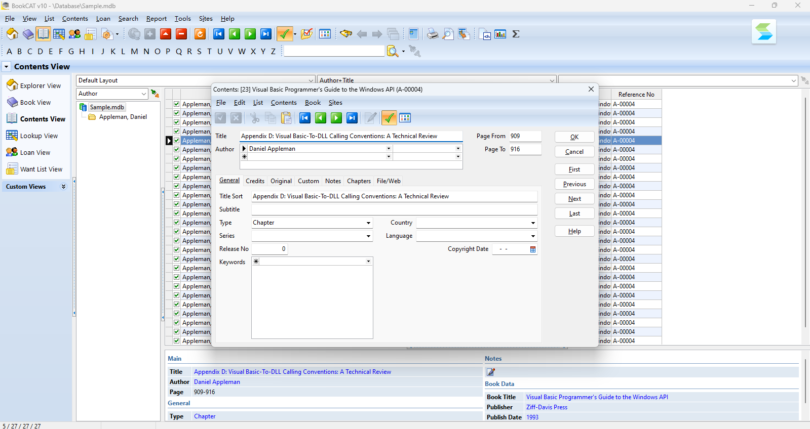
Task: Jump to last record in dialog toolbar
Action: 352,118
